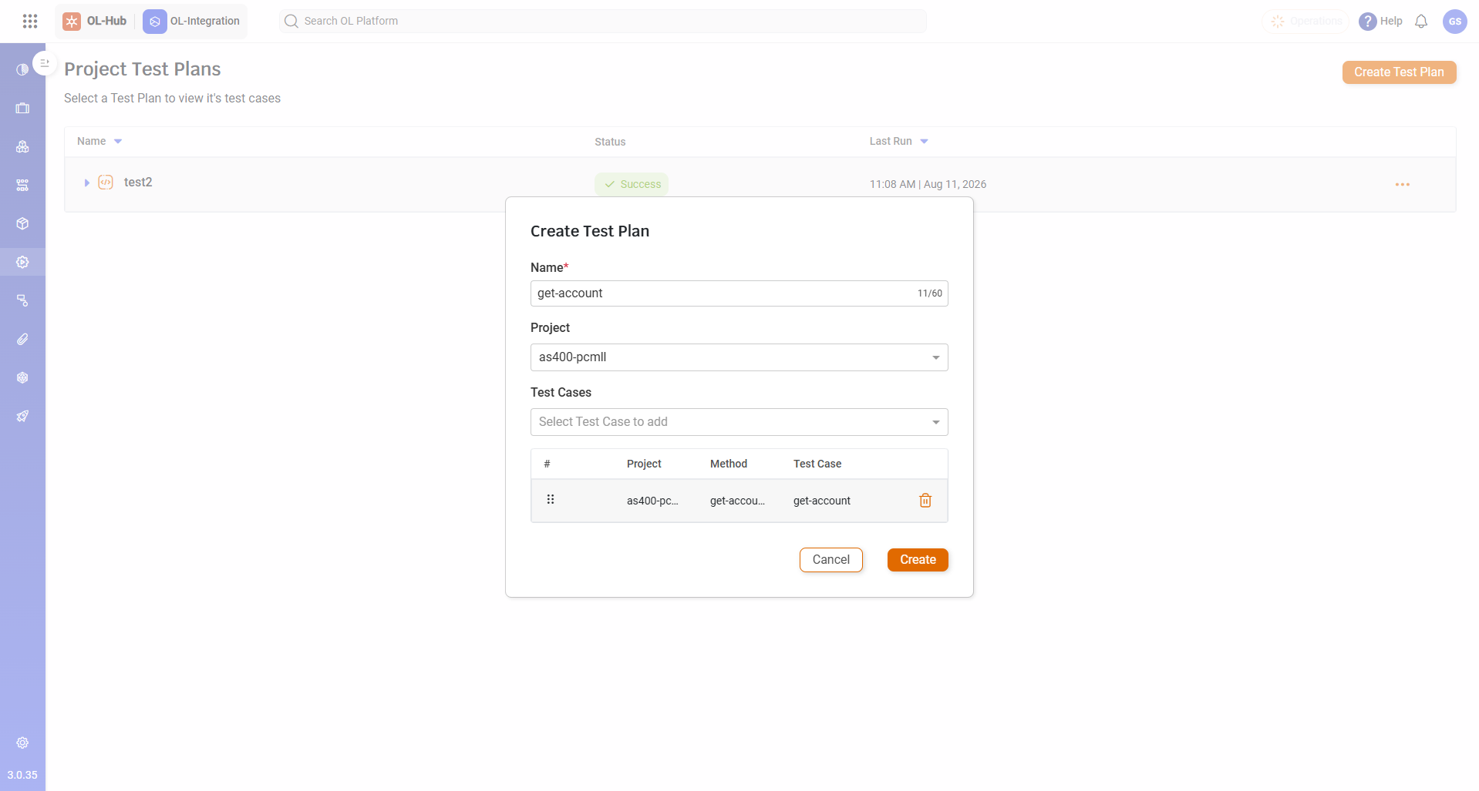Click the Name input field
The image size is (1479, 791).
(739, 293)
